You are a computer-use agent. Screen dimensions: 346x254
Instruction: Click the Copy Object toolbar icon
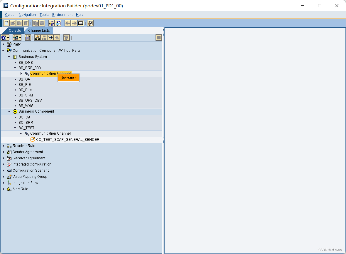[19, 23]
